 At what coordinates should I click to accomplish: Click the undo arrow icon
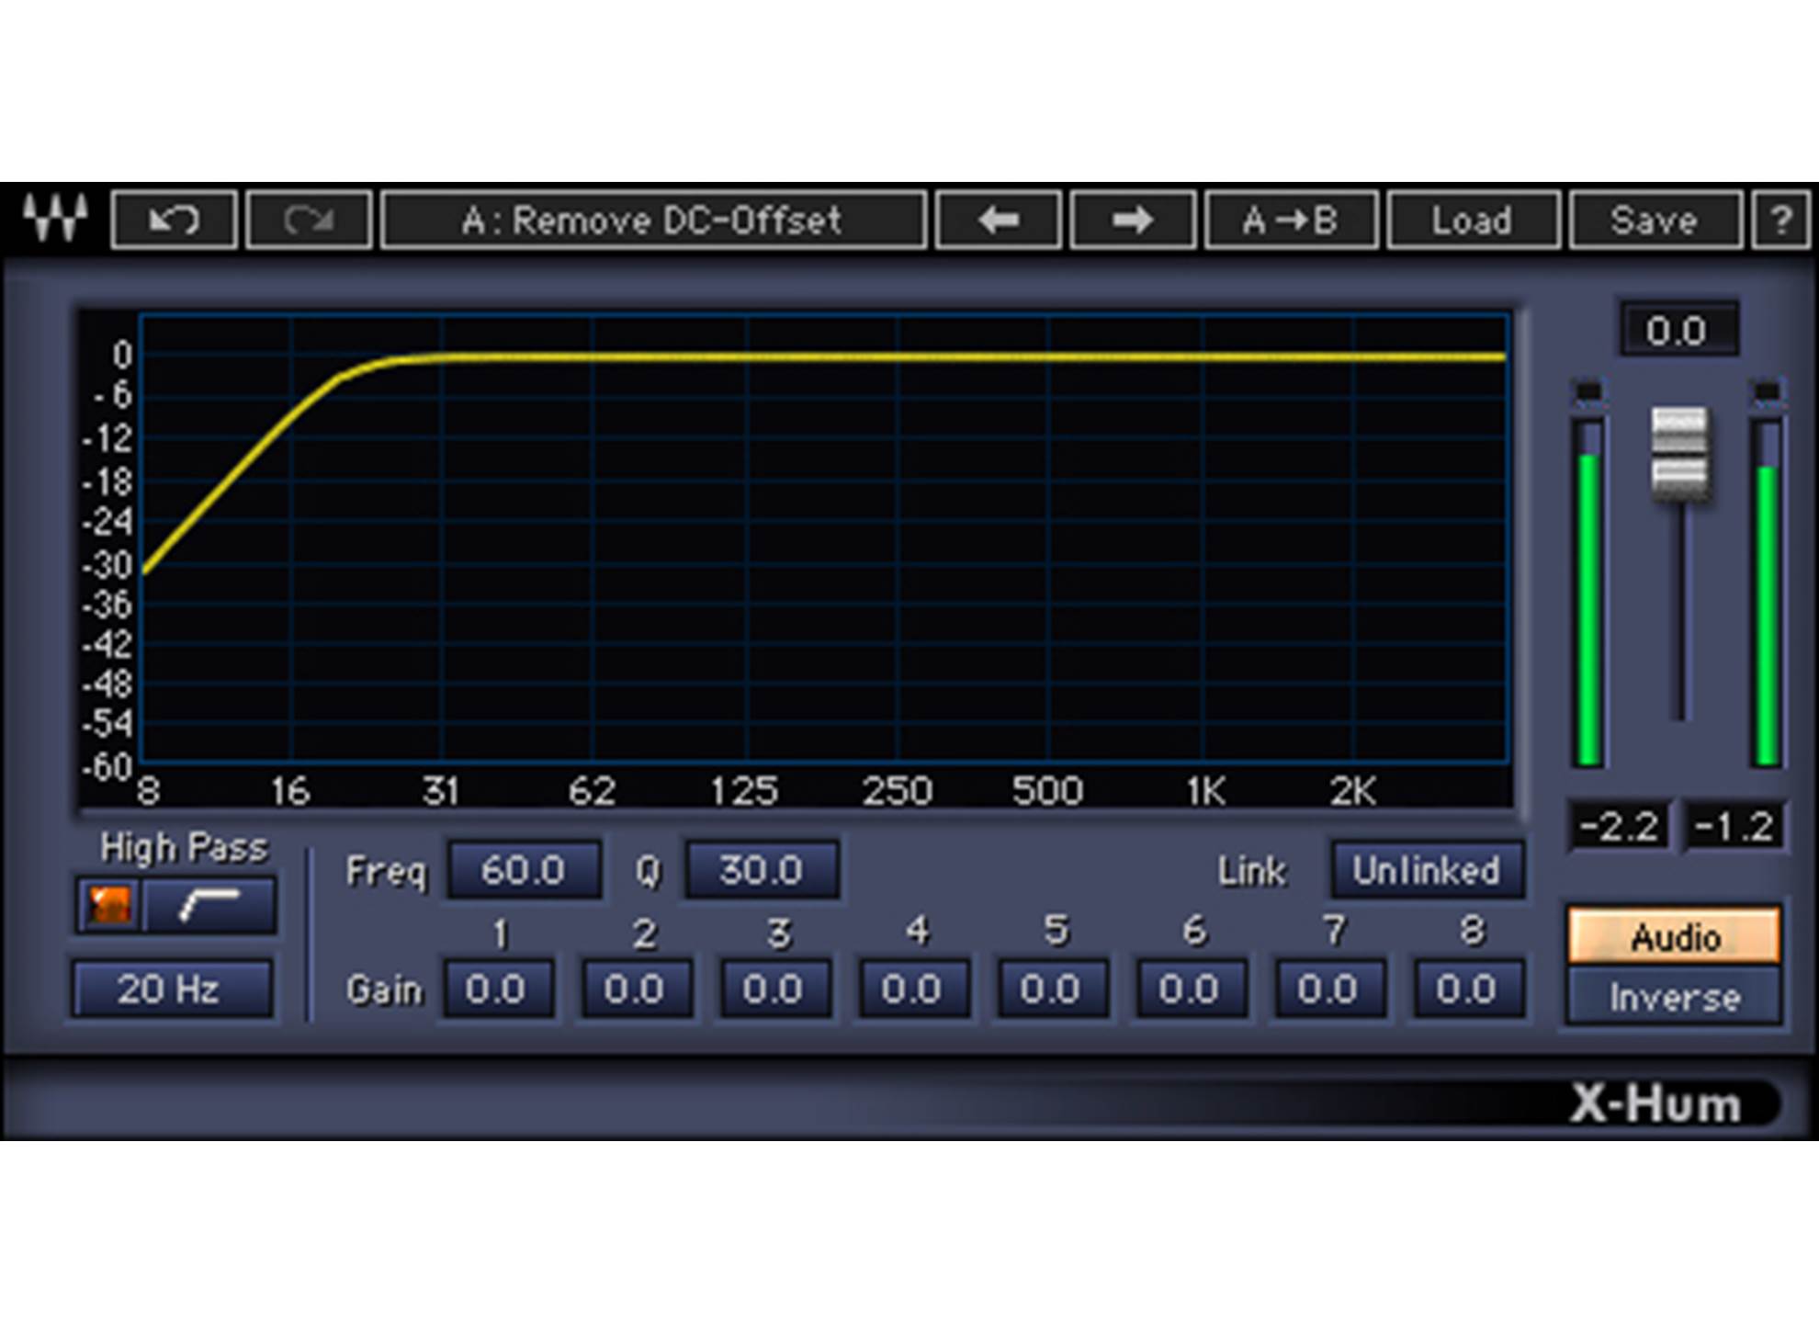(175, 220)
